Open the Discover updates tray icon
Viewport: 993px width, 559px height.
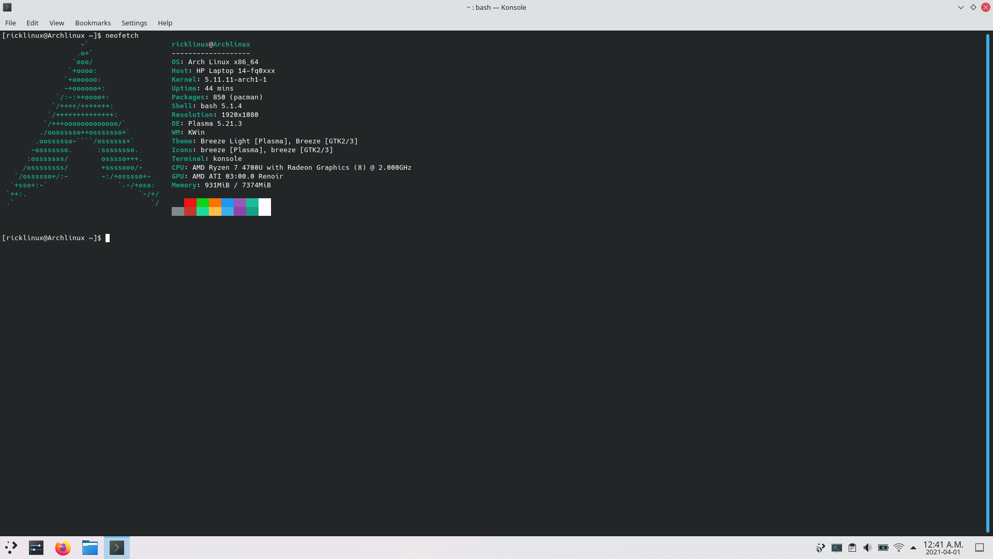[821, 548]
